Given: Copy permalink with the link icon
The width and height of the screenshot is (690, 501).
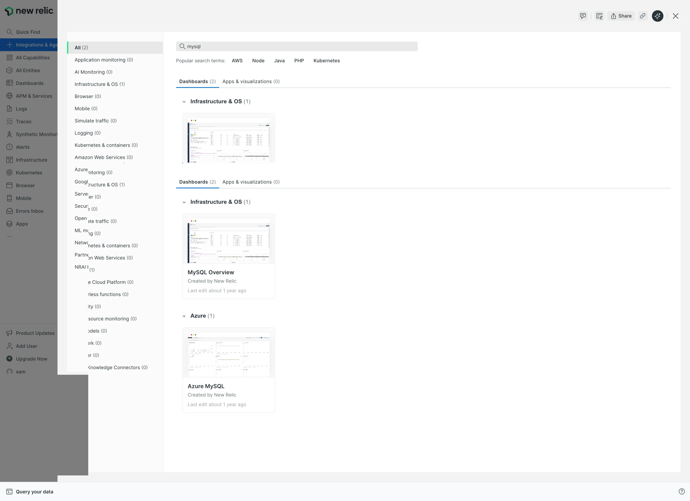Looking at the screenshot, I should click(643, 16).
